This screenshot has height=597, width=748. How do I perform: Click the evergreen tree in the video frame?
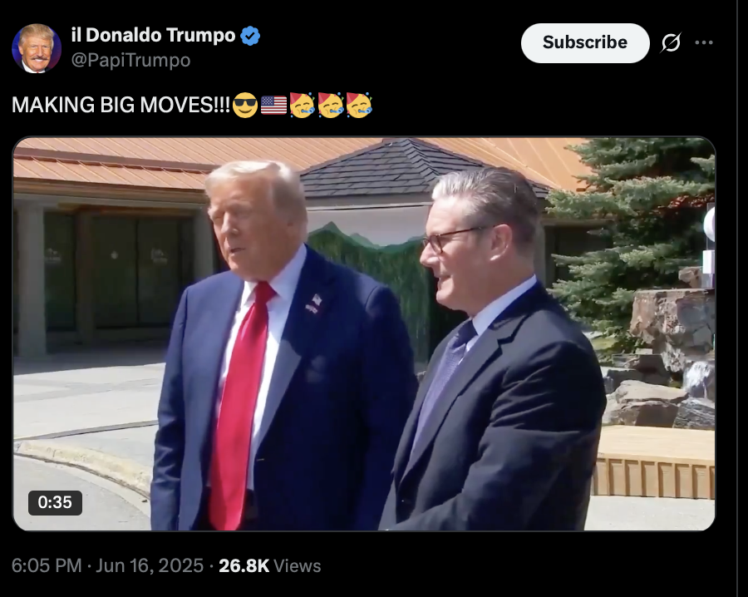point(630,239)
